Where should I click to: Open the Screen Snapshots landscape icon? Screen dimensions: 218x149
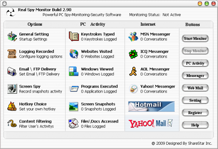[74, 107]
